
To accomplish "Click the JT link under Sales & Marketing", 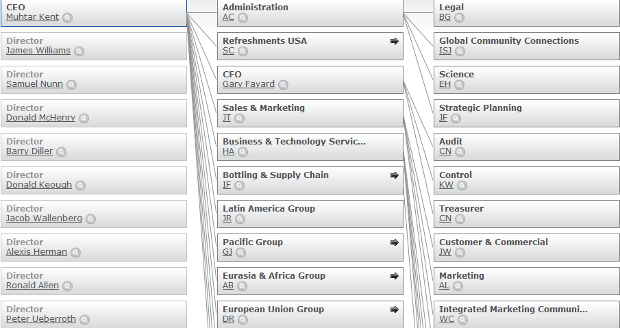I will pyautogui.click(x=227, y=118).
